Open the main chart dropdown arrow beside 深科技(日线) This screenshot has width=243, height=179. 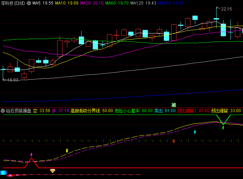(x=29, y=3)
